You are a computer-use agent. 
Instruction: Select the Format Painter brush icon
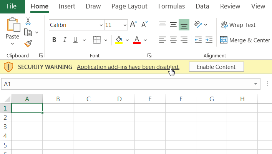[x=28, y=44]
